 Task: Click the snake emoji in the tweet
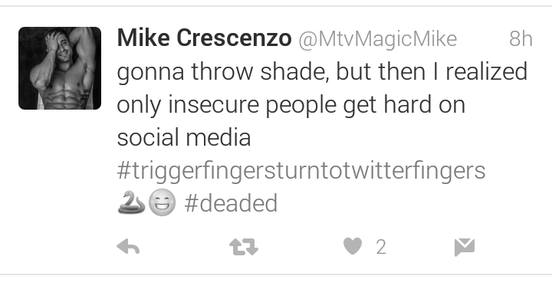coord(131,202)
